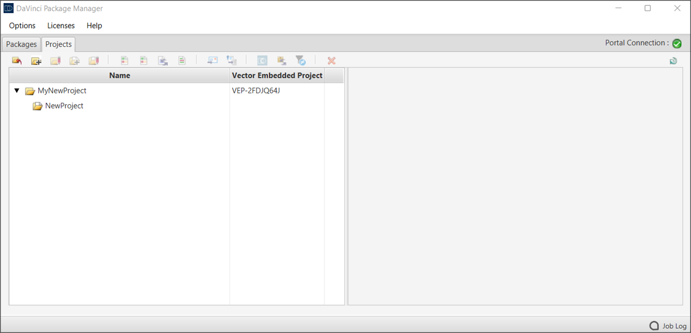Open the Licenses menu

coord(61,25)
